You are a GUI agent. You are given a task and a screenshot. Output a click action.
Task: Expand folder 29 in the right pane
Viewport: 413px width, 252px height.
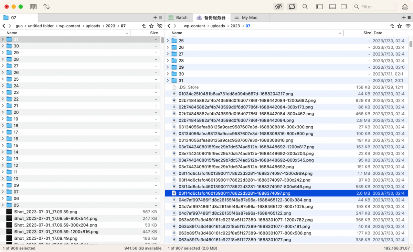168,67
